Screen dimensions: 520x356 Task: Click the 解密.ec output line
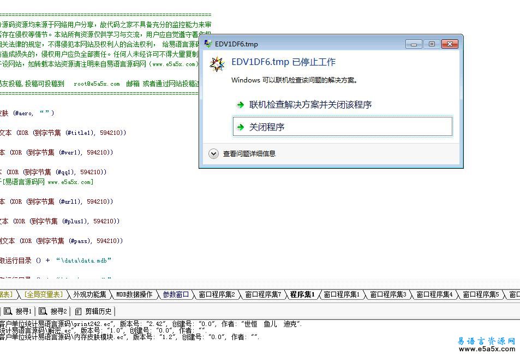click(103, 330)
